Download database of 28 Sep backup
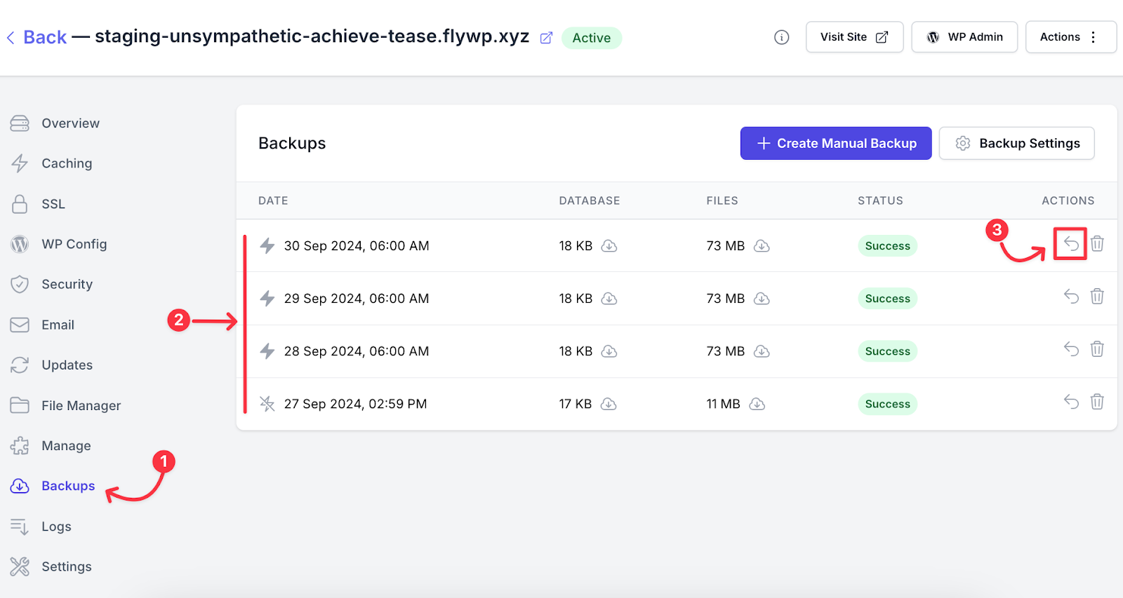 609,351
